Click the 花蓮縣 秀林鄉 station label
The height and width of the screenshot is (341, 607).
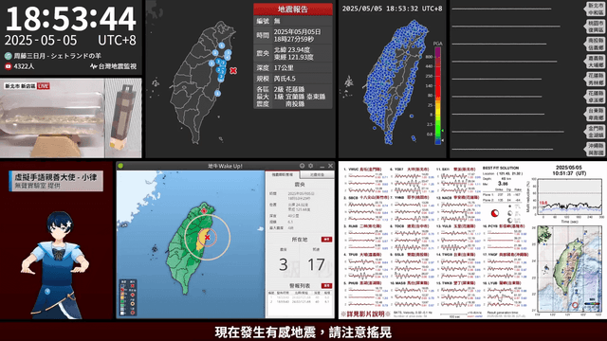coord(595,80)
